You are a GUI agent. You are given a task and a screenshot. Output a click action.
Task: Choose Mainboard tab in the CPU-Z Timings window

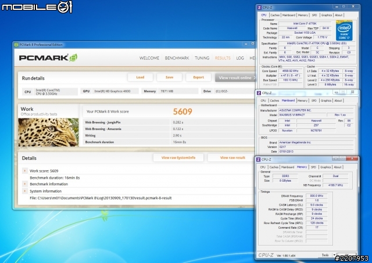[288, 167]
